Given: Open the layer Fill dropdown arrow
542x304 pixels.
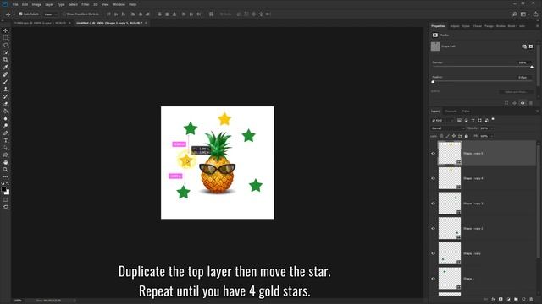Looking at the screenshot, I should tap(491, 136).
